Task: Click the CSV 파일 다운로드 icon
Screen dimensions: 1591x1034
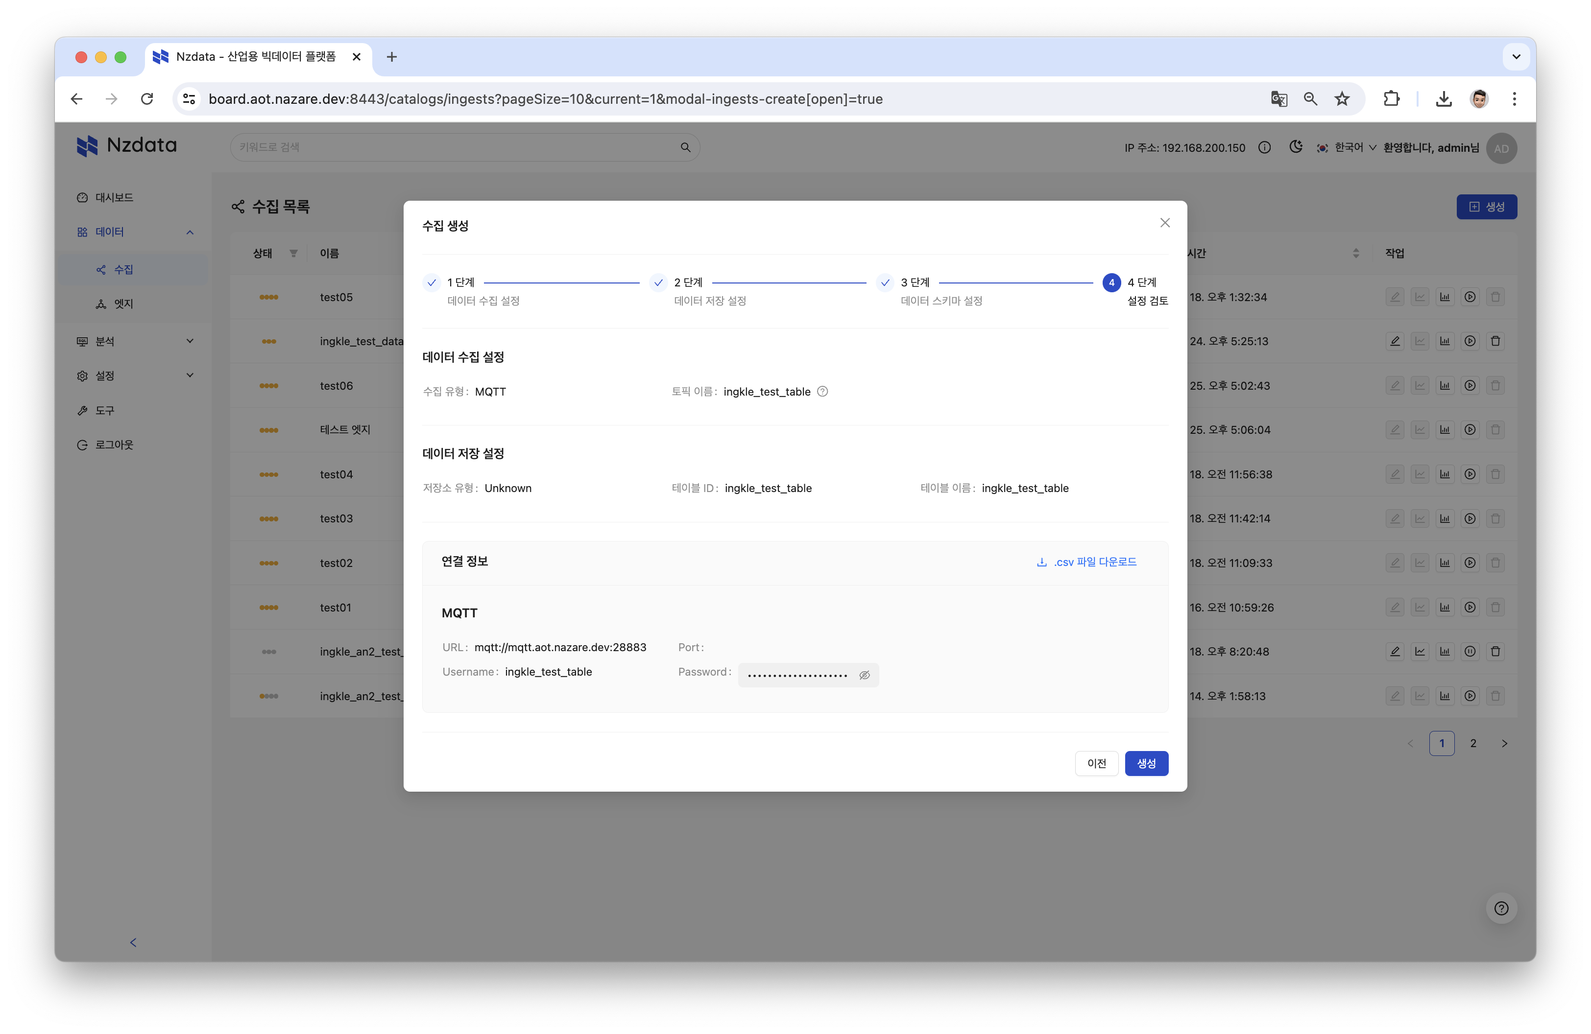Action: coord(1039,561)
